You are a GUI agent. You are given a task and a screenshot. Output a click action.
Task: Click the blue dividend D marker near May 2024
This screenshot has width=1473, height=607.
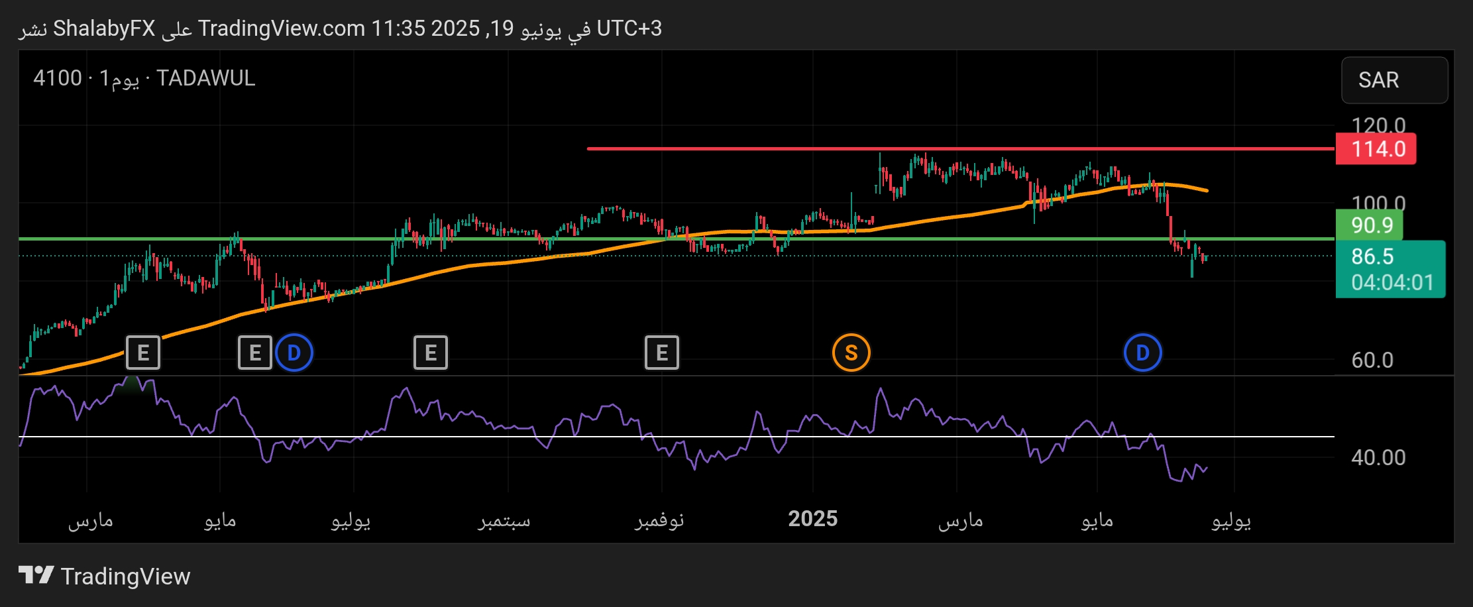coord(294,353)
